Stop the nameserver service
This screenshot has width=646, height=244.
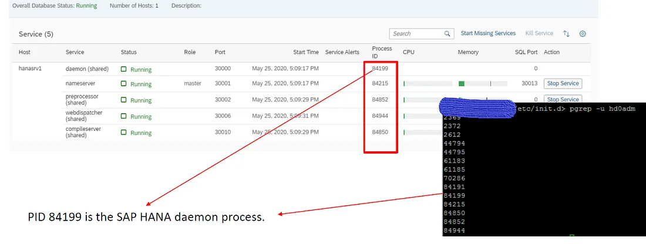pos(563,83)
